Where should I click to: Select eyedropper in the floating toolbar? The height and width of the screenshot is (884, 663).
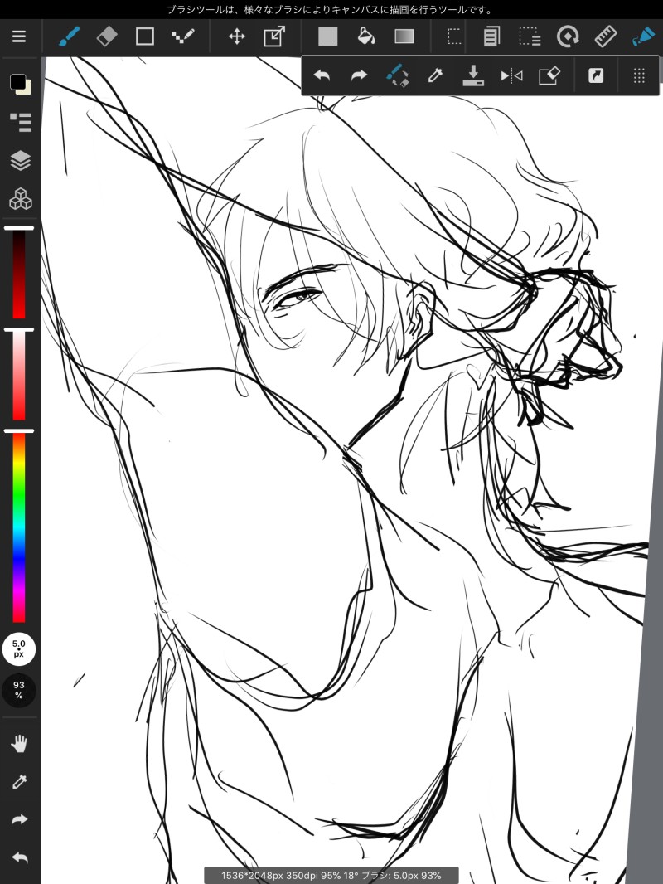click(435, 75)
